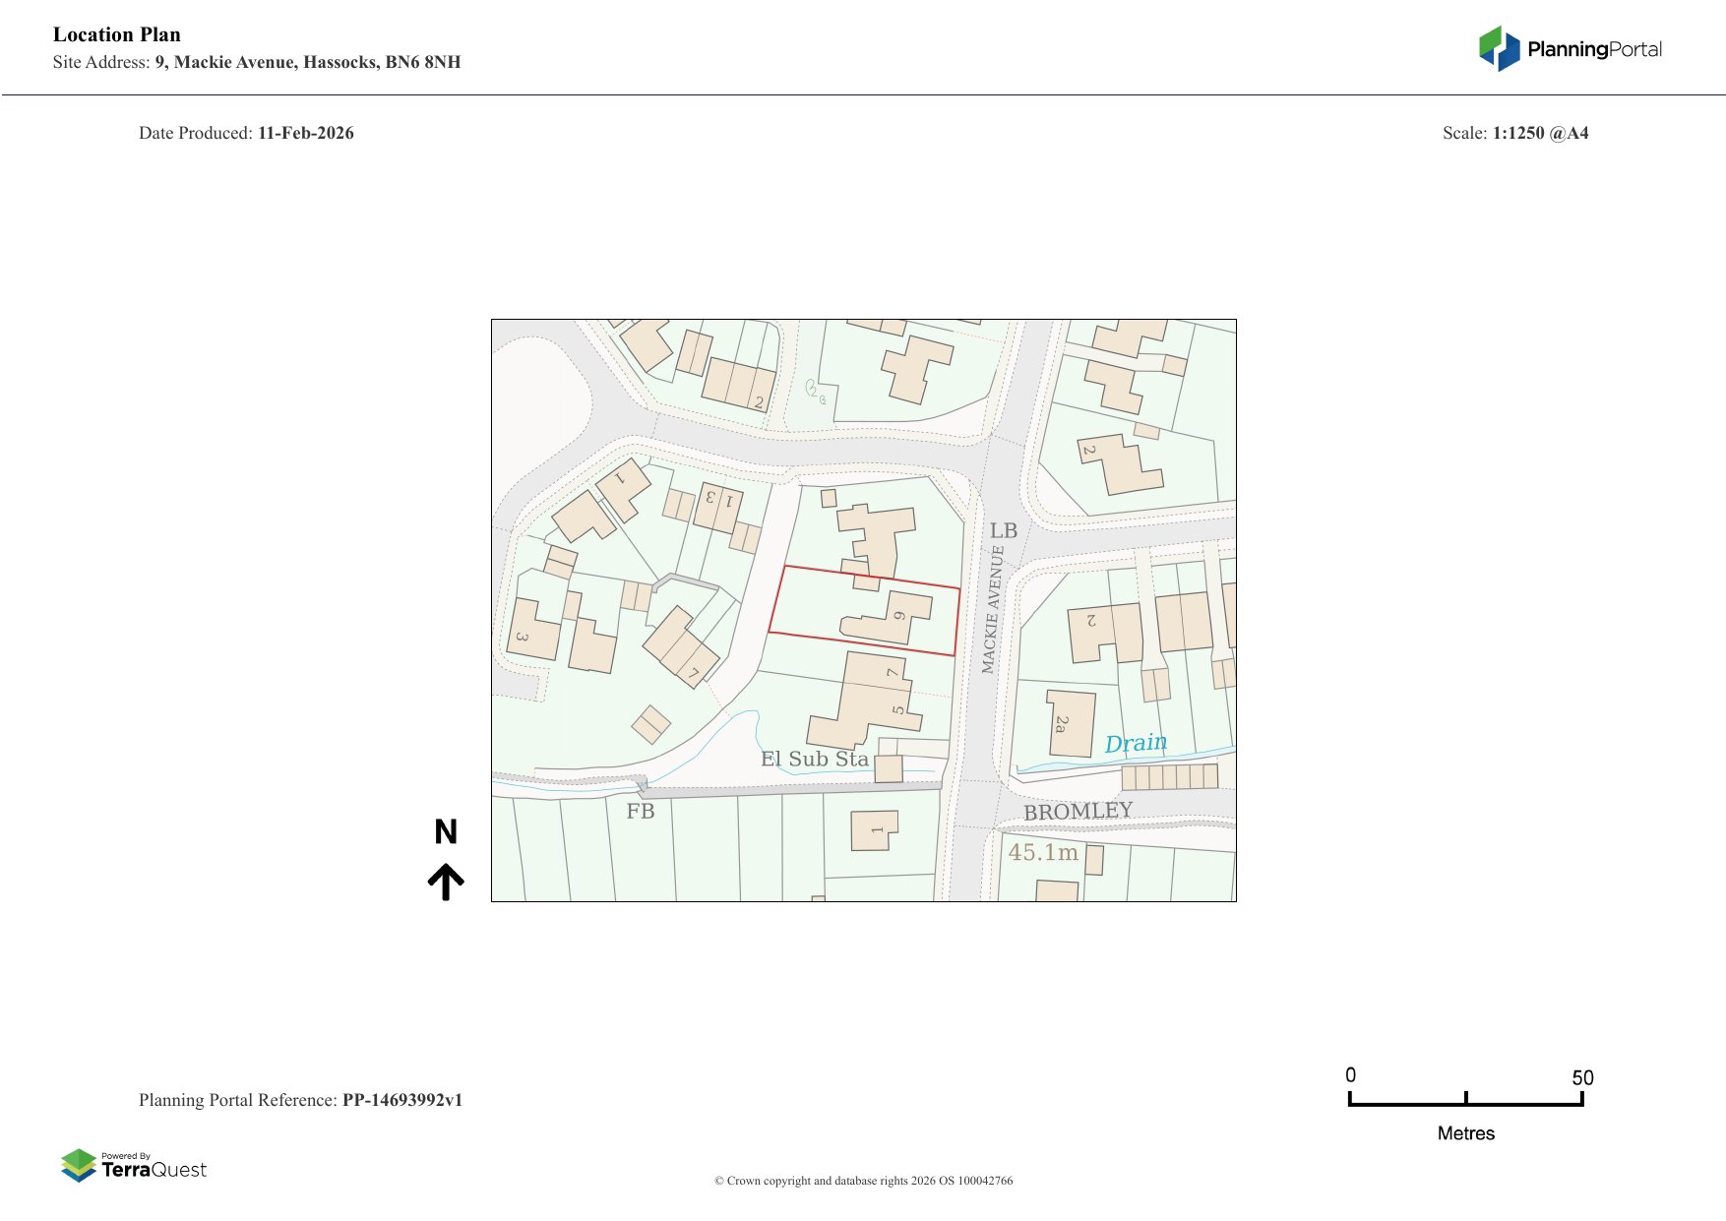Click the Crown copyright notice text
This screenshot has height=1221, width=1726.
click(863, 1181)
